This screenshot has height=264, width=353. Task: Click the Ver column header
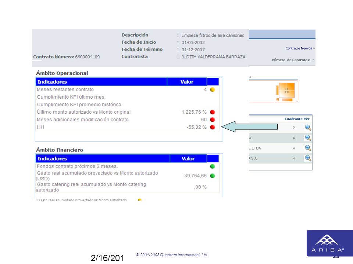coord(307,119)
